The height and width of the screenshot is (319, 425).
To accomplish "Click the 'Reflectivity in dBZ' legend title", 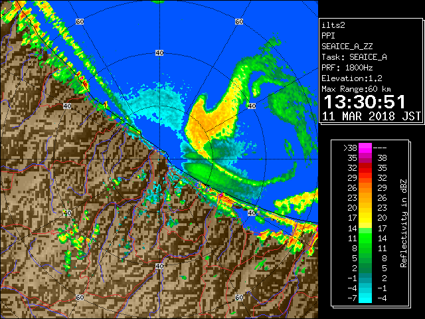I will pos(404,223).
